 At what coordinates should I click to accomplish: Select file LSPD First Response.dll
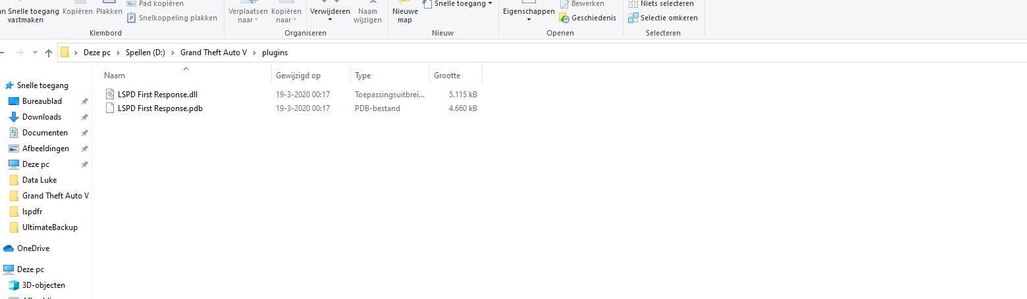157,95
